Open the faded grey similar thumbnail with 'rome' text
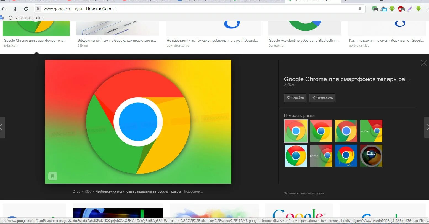This screenshot has height=224, width=429. point(321,156)
